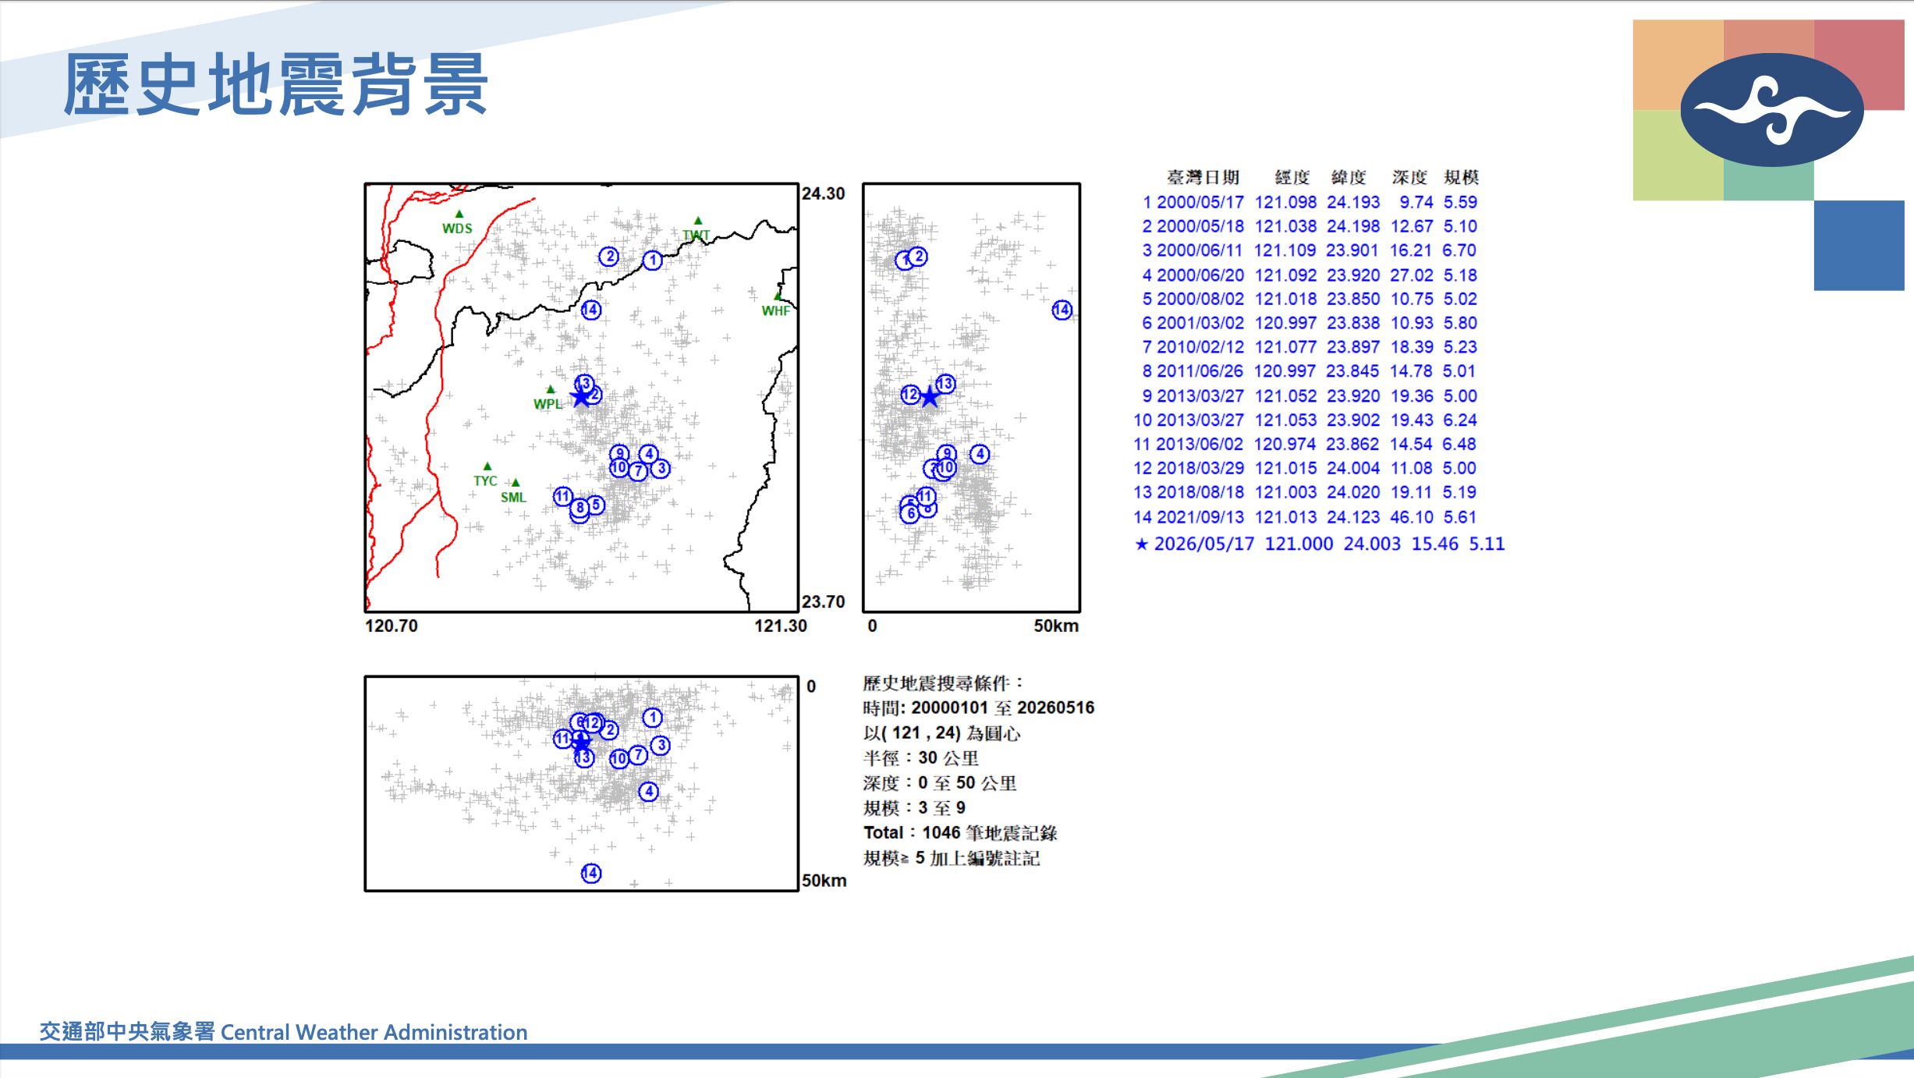Click the blue star epicenter on main map
1914x1078 pixels.
(x=581, y=398)
